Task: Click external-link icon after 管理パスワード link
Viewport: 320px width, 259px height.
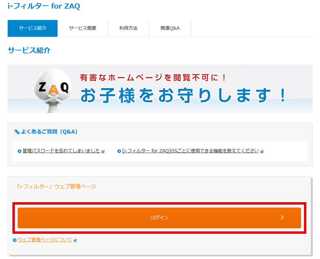Action: tap(103, 152)
